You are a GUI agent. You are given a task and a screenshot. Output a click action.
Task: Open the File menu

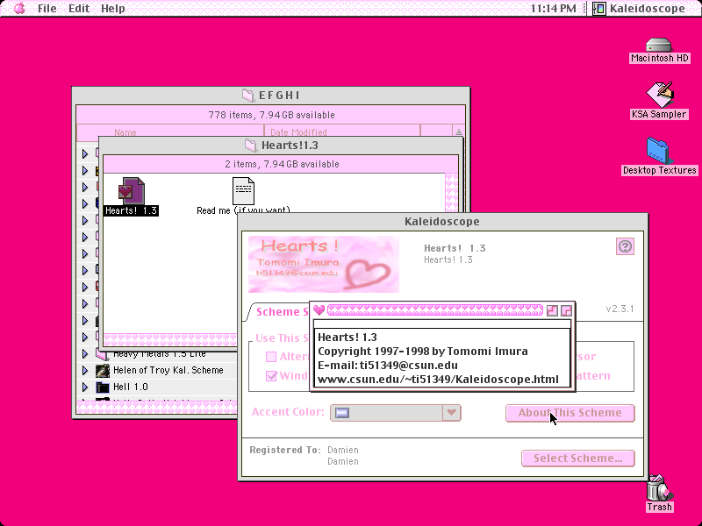[x=47, y=9]
